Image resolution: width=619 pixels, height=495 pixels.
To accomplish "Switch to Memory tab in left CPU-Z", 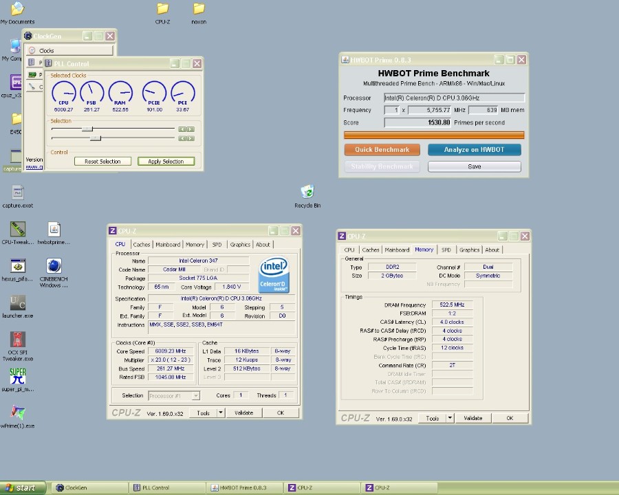I will [195, 245].
